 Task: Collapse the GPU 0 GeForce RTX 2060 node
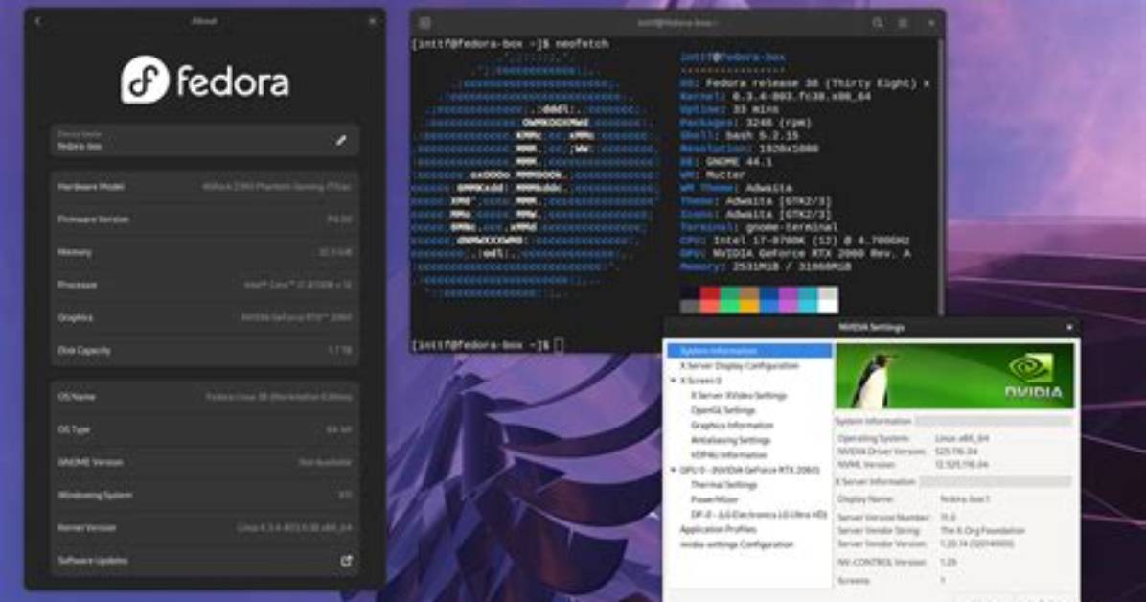click(673, 470)
